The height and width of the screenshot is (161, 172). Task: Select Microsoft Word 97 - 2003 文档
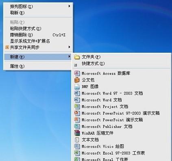click(122, 93)
